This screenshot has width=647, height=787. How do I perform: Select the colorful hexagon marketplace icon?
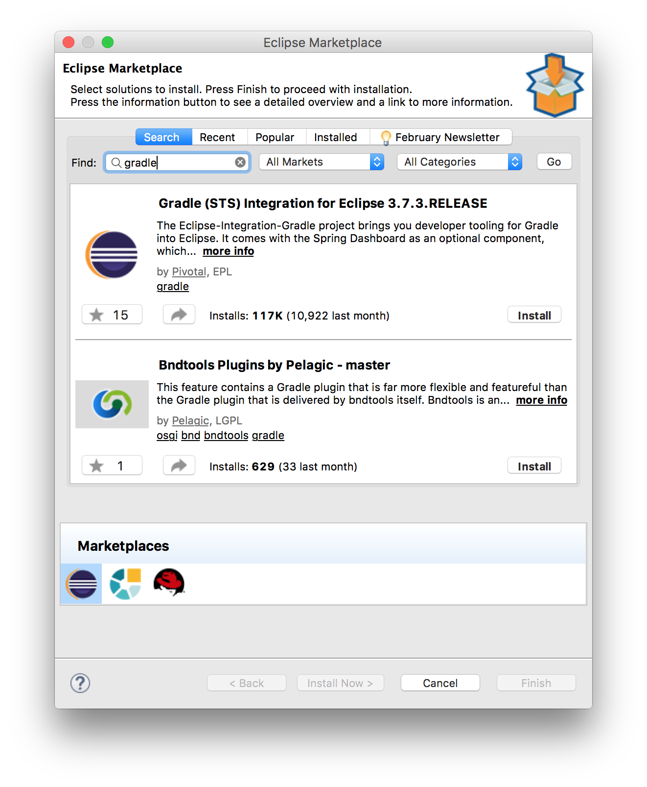pos(125,584)
